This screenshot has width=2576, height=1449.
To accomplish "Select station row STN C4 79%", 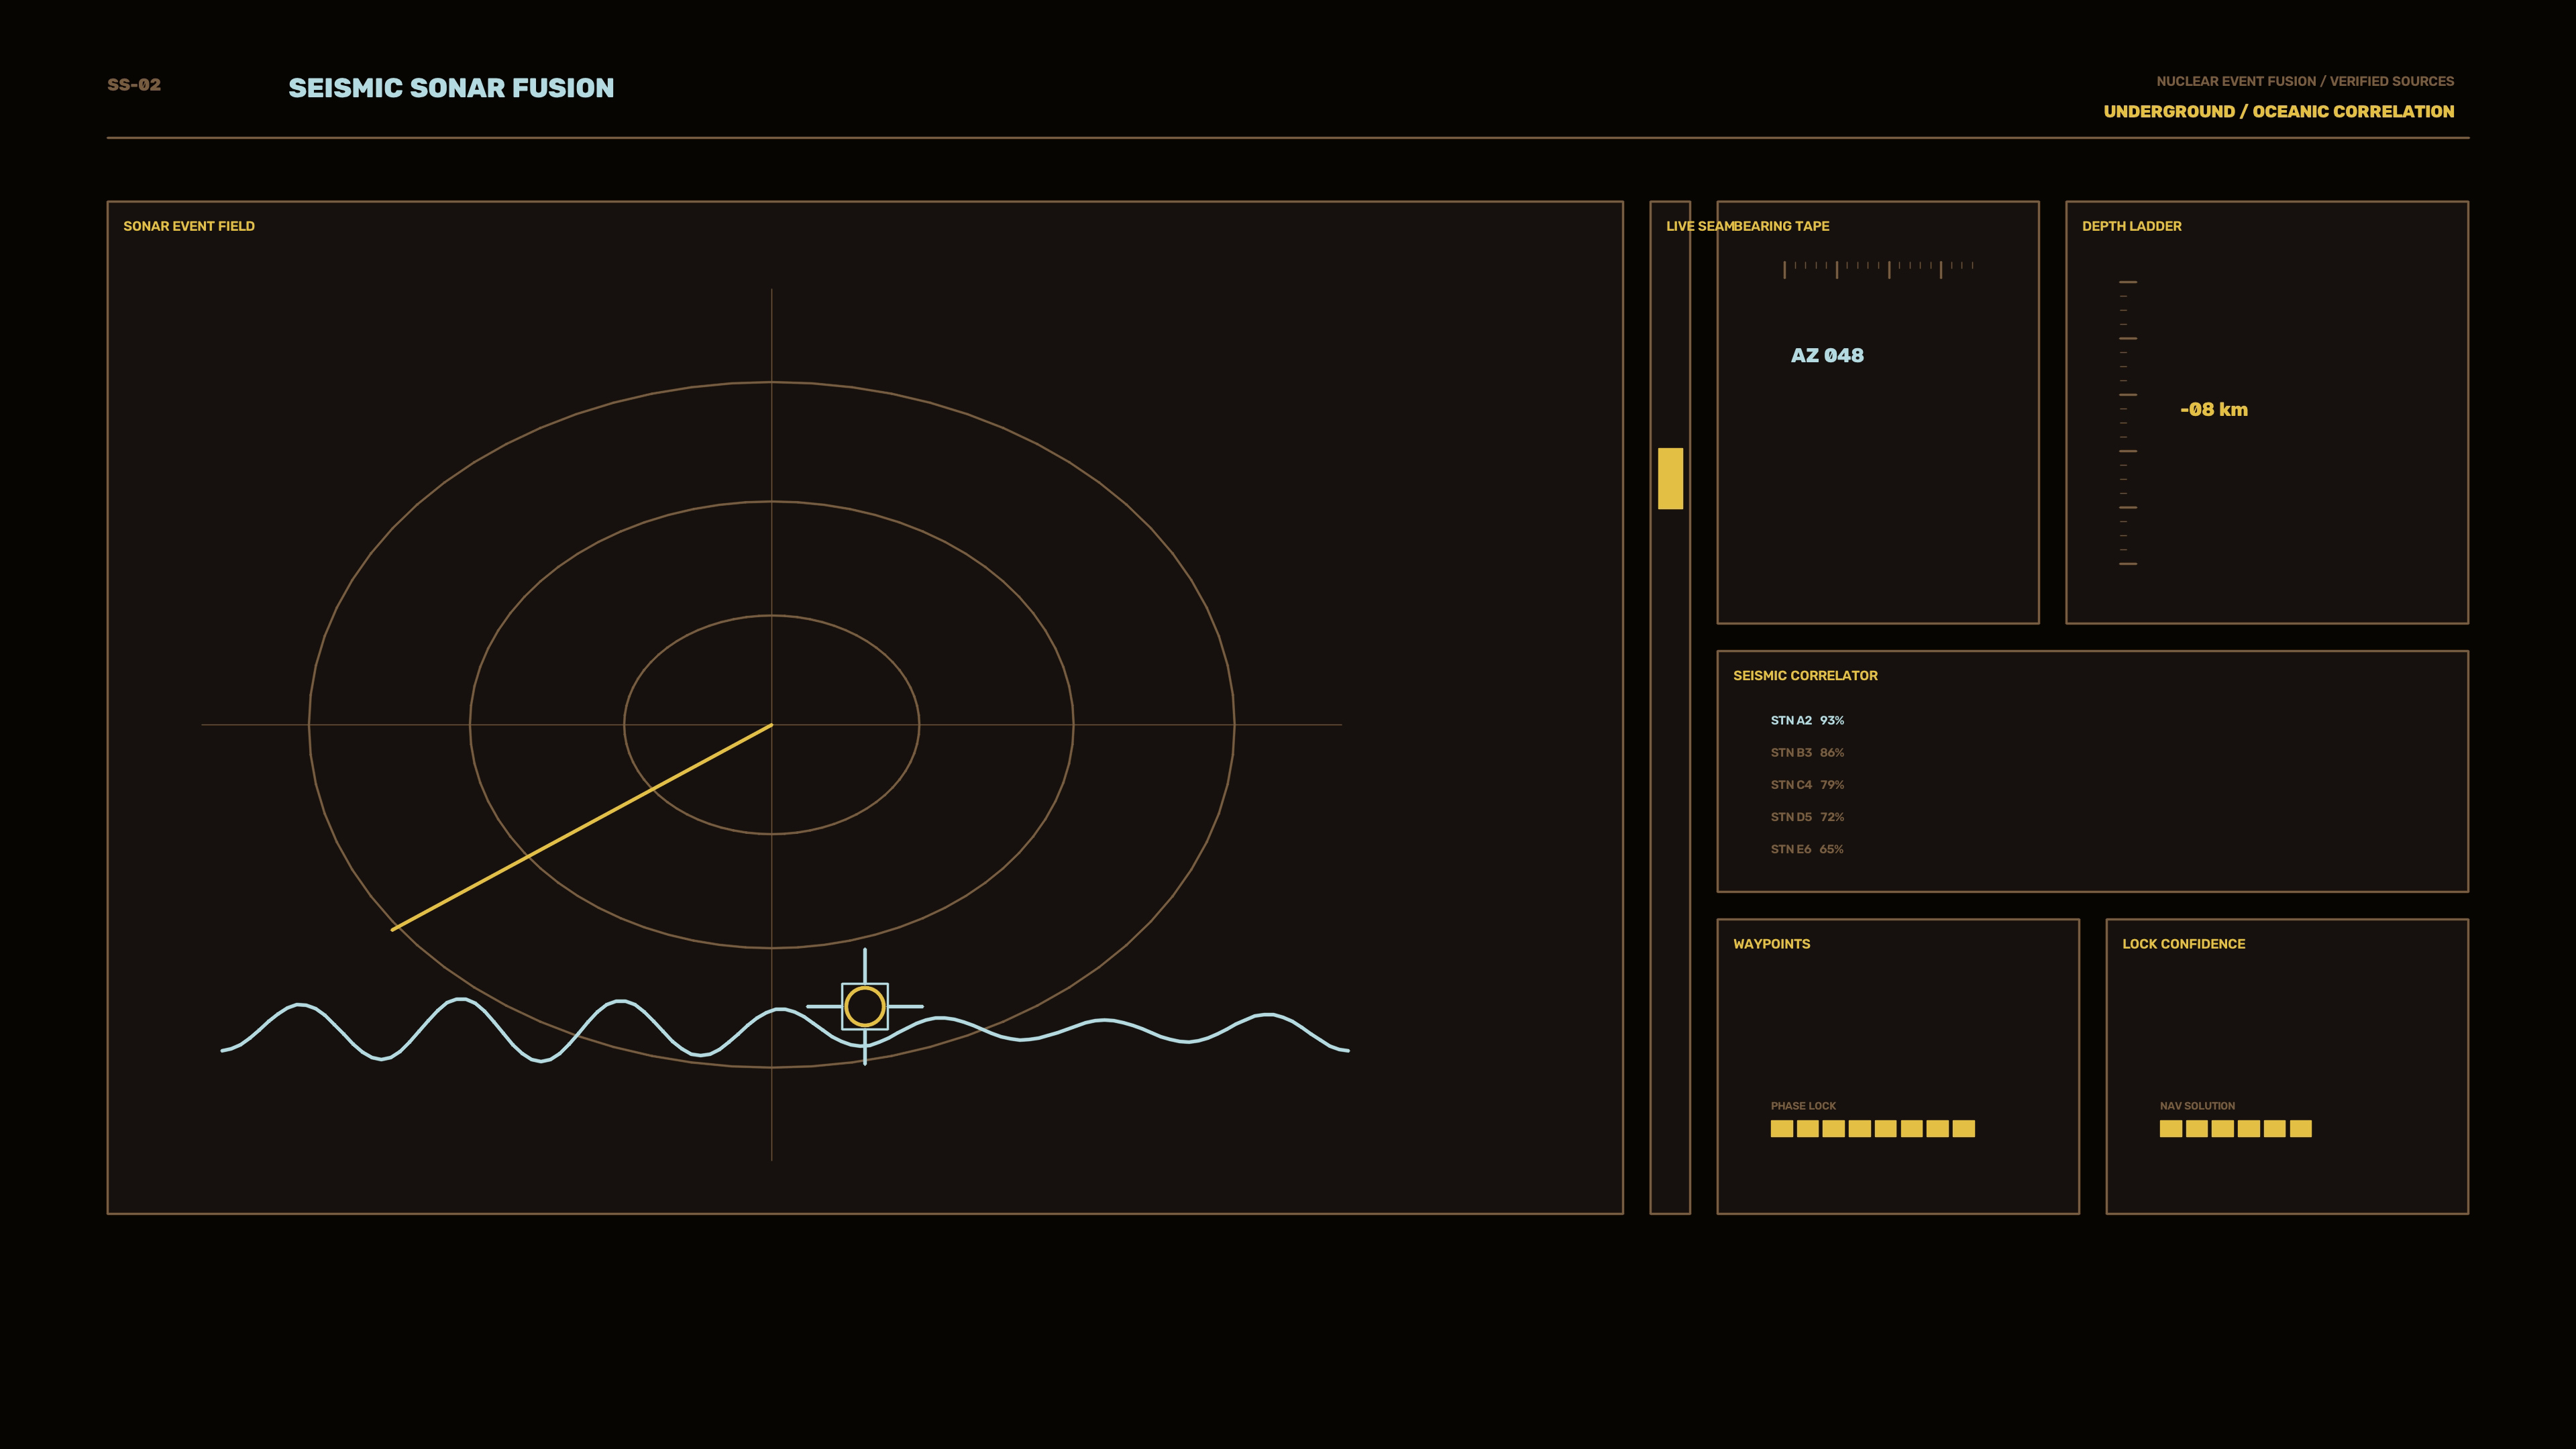I will (1807, 784).
